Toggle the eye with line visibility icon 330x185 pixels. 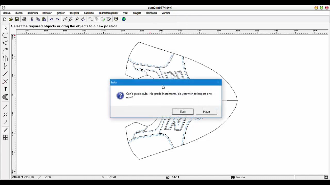point(96,19)
